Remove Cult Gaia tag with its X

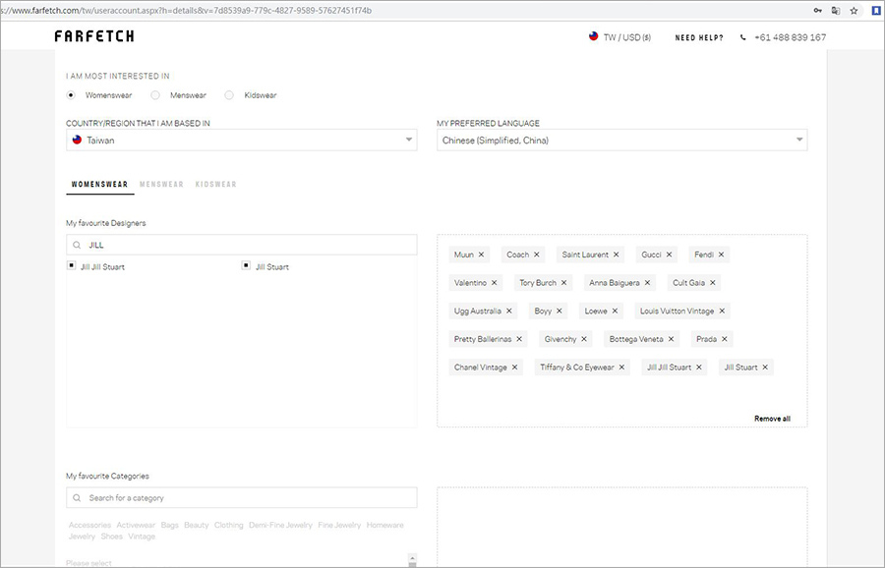(713, 283)
